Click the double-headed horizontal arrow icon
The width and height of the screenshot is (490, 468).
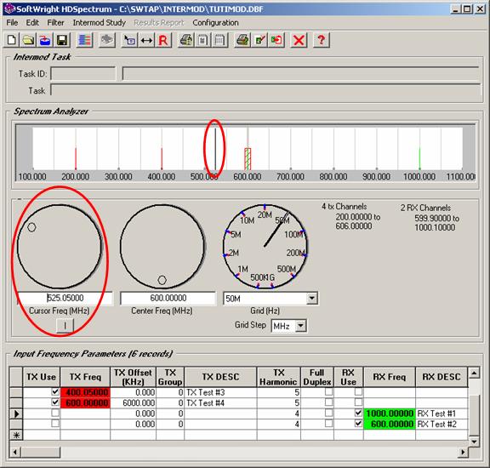click(x=146, y=40)
